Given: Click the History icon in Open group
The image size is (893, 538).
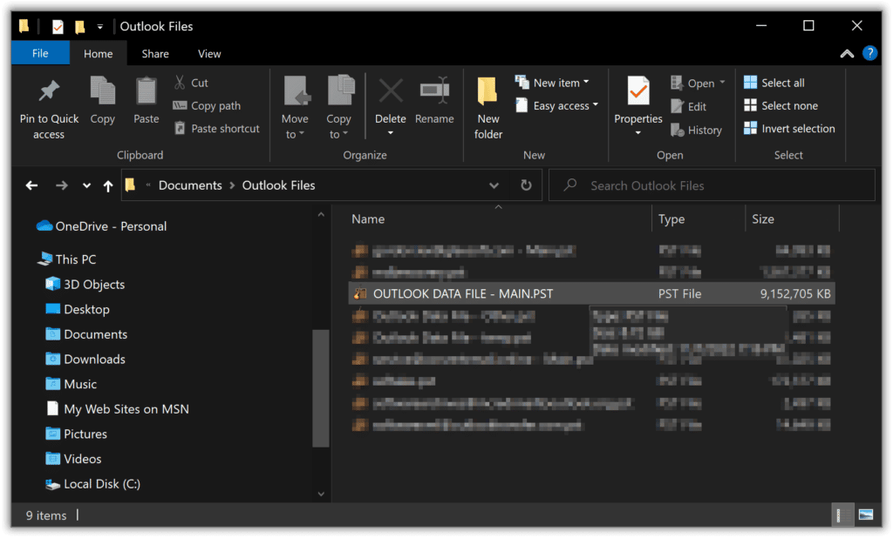Looking at the screenshot, I should (678, 131).
